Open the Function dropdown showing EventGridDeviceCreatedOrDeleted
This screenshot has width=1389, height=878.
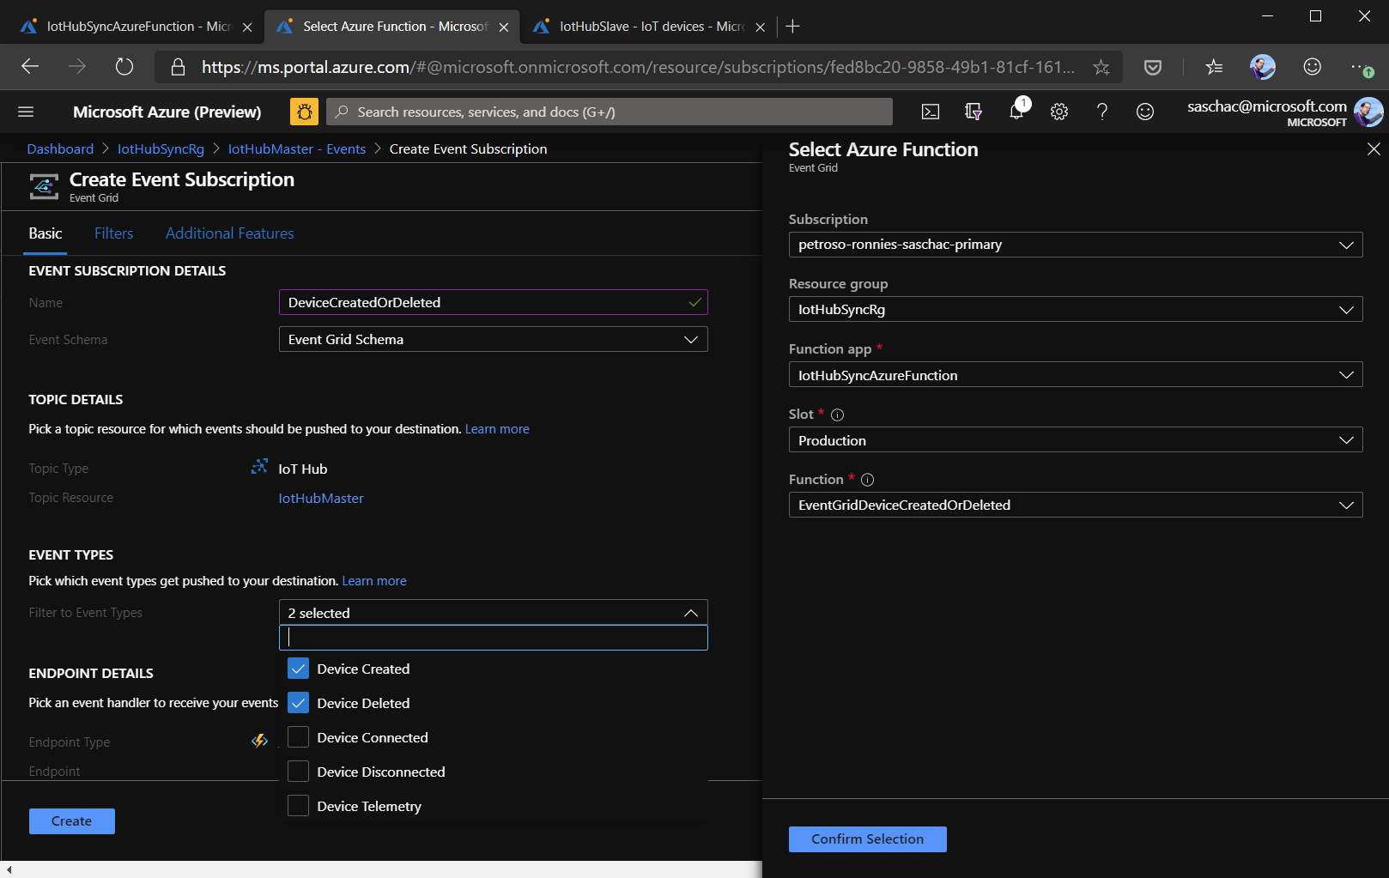coord(1075,505)
